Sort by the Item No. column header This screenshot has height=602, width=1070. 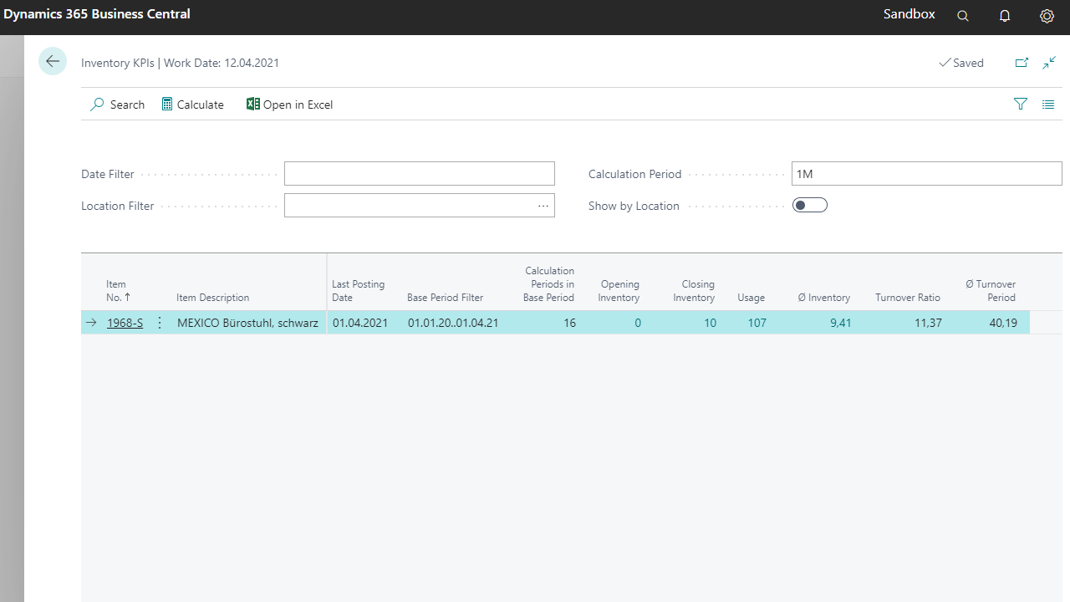point(117,291)
